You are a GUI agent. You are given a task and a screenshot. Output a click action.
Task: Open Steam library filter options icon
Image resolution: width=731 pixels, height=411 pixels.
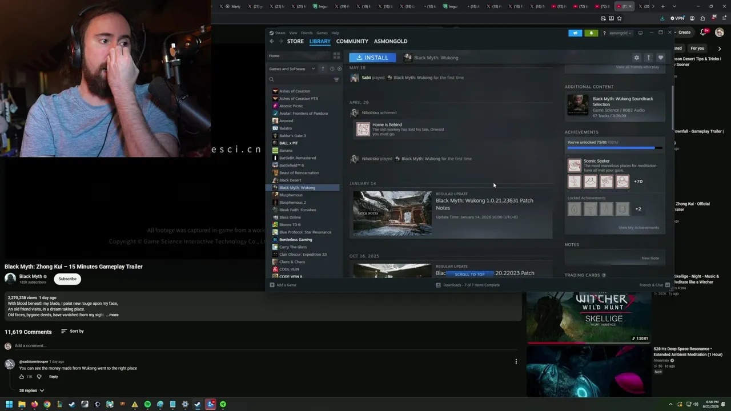[x=336, y=79]
